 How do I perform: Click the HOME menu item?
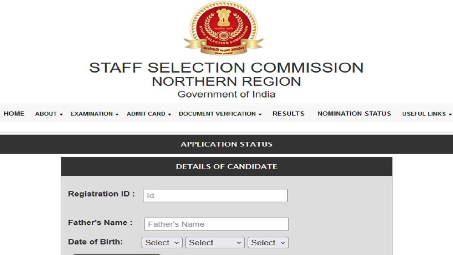point(14,113)
